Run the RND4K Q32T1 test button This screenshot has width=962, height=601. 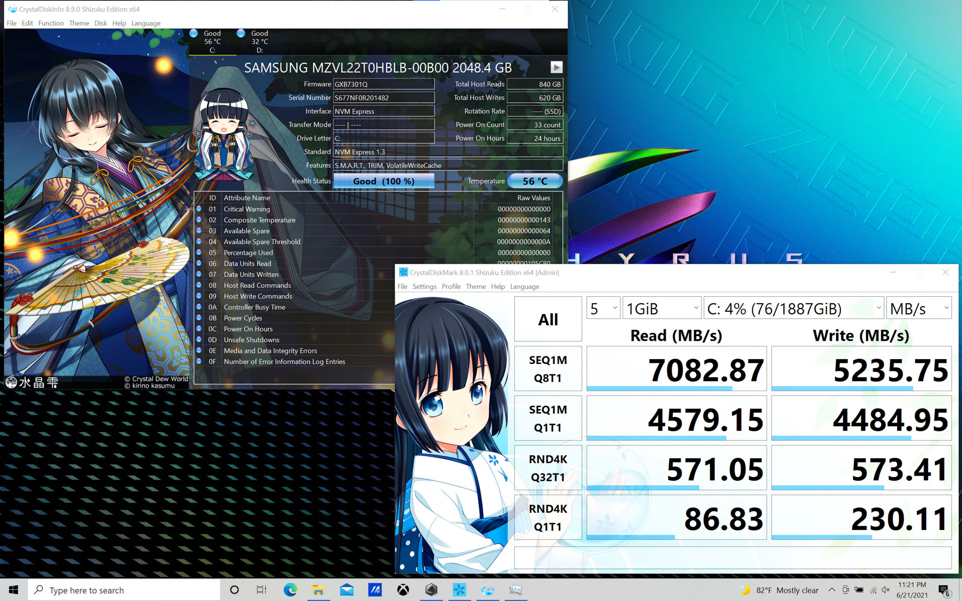coord(548,468)
